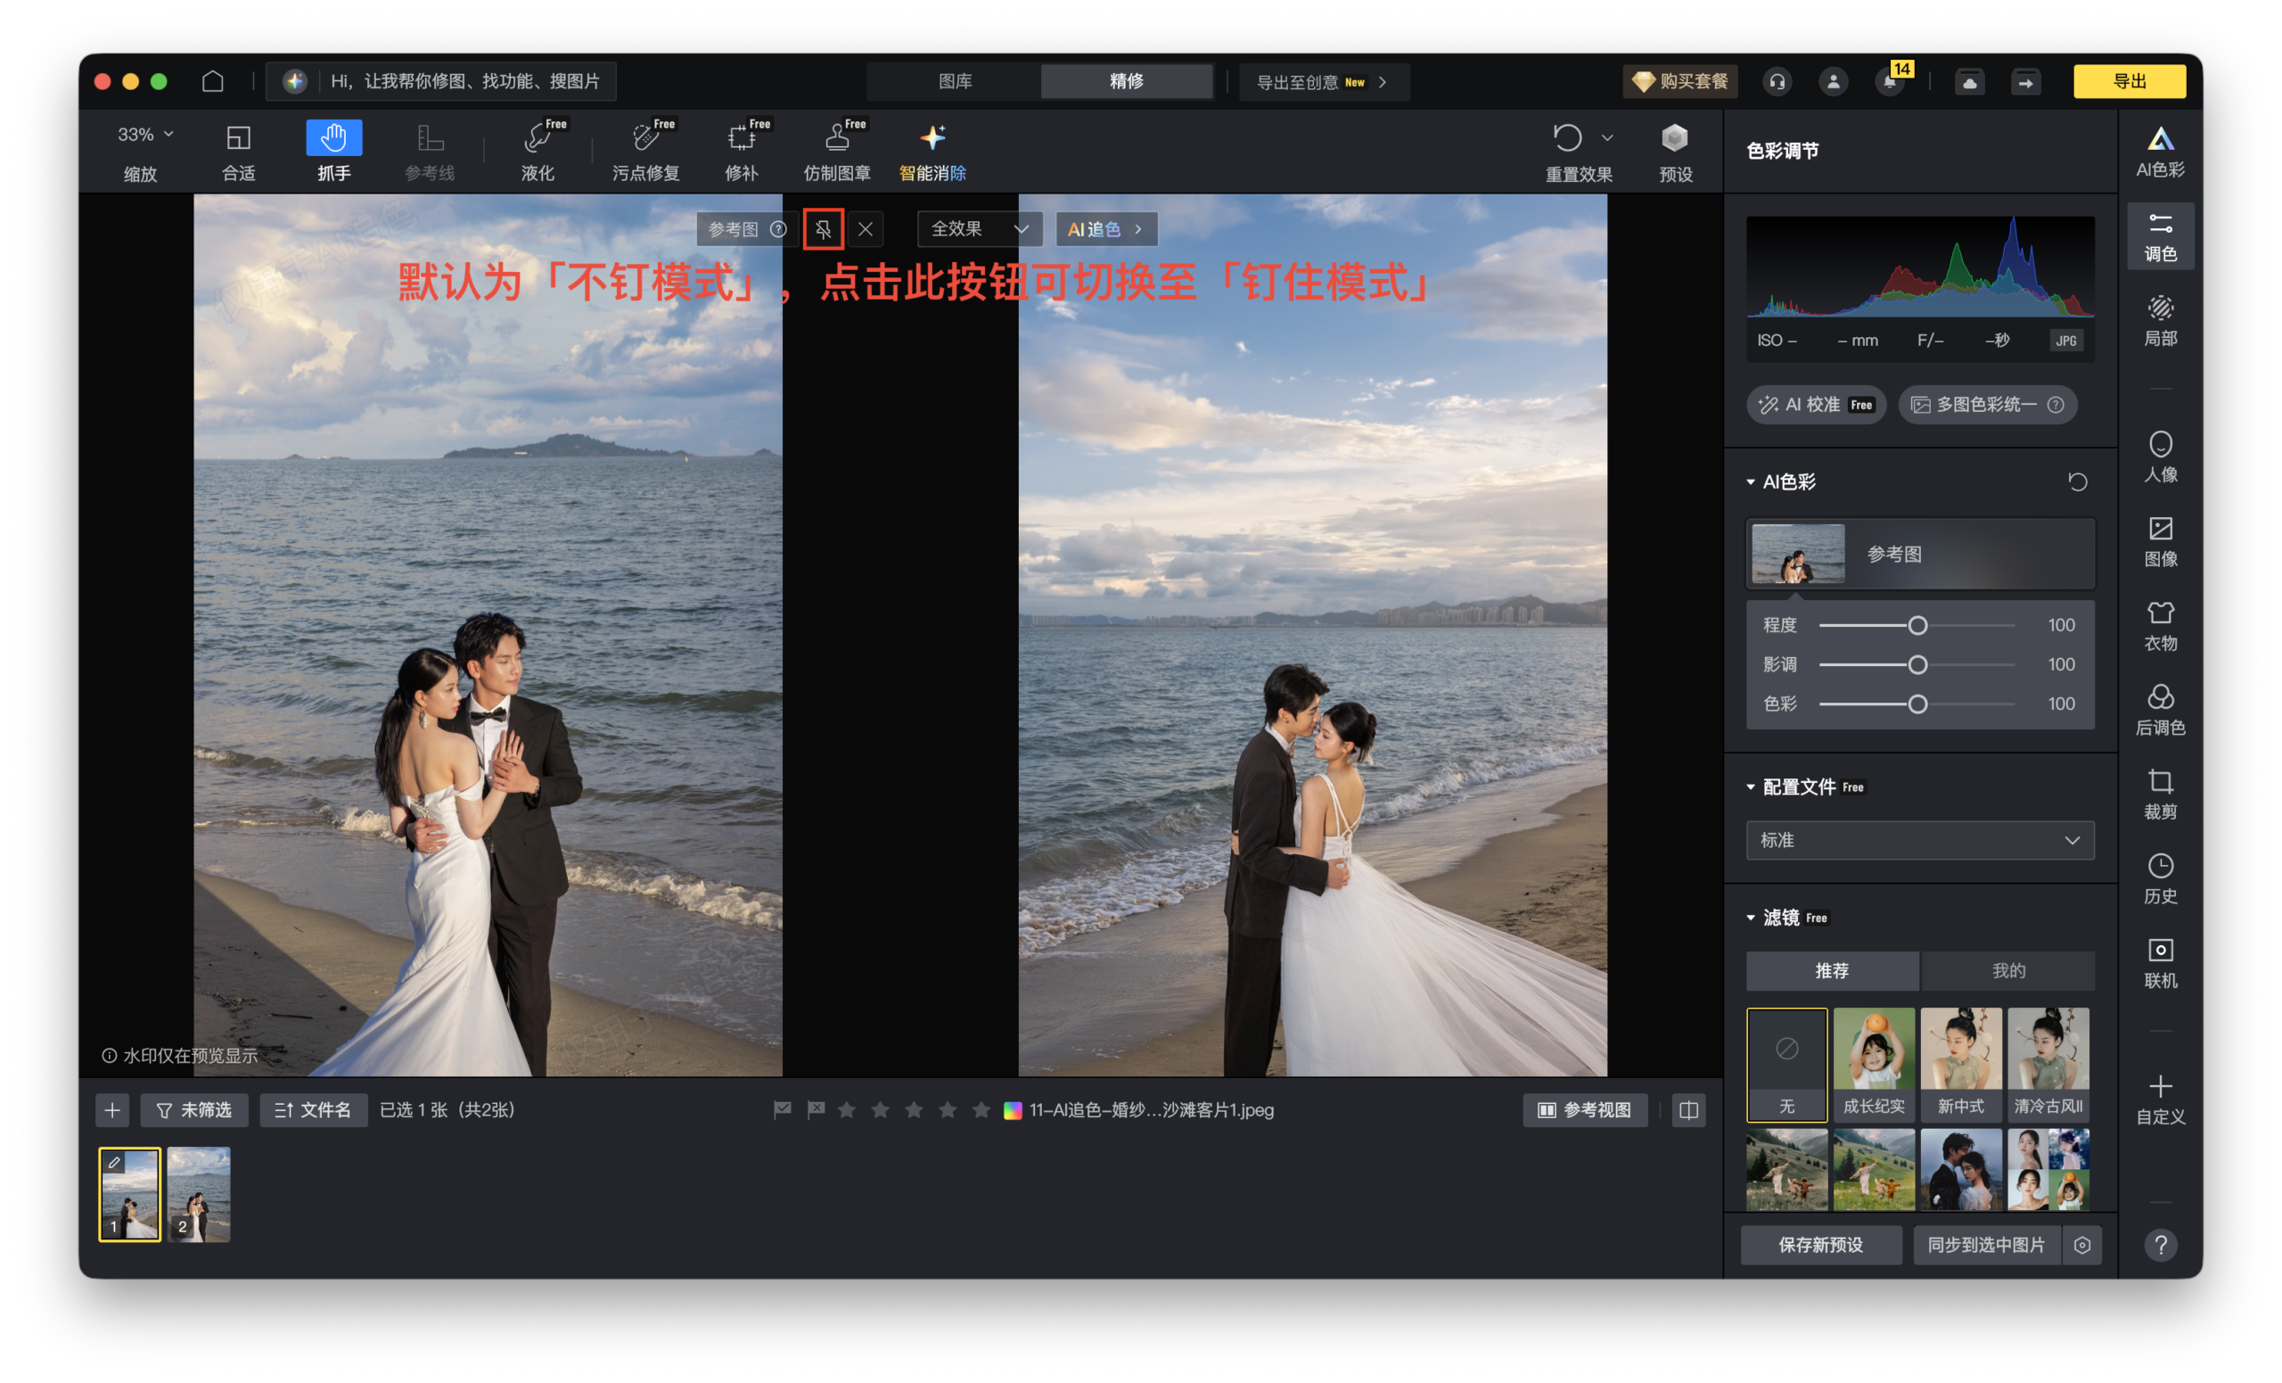Open the 液化 (Liquify) tool
Viewport: 2282px width, 1383px height.
tap(538, 149)
